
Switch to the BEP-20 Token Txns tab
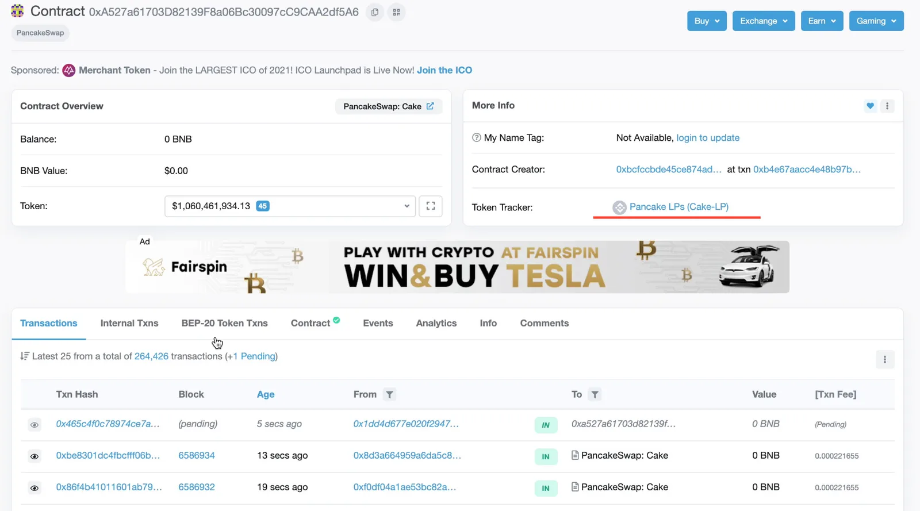[x=225, y=323]
